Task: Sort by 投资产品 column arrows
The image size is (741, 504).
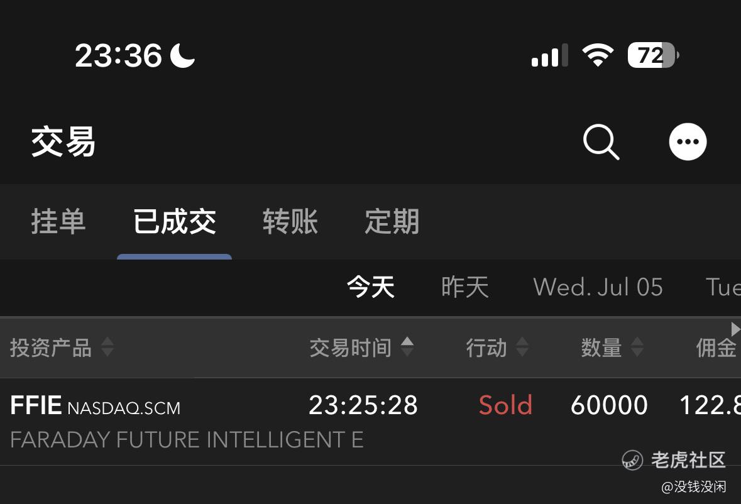Action: pyautogui.click(x=107, y=347)
